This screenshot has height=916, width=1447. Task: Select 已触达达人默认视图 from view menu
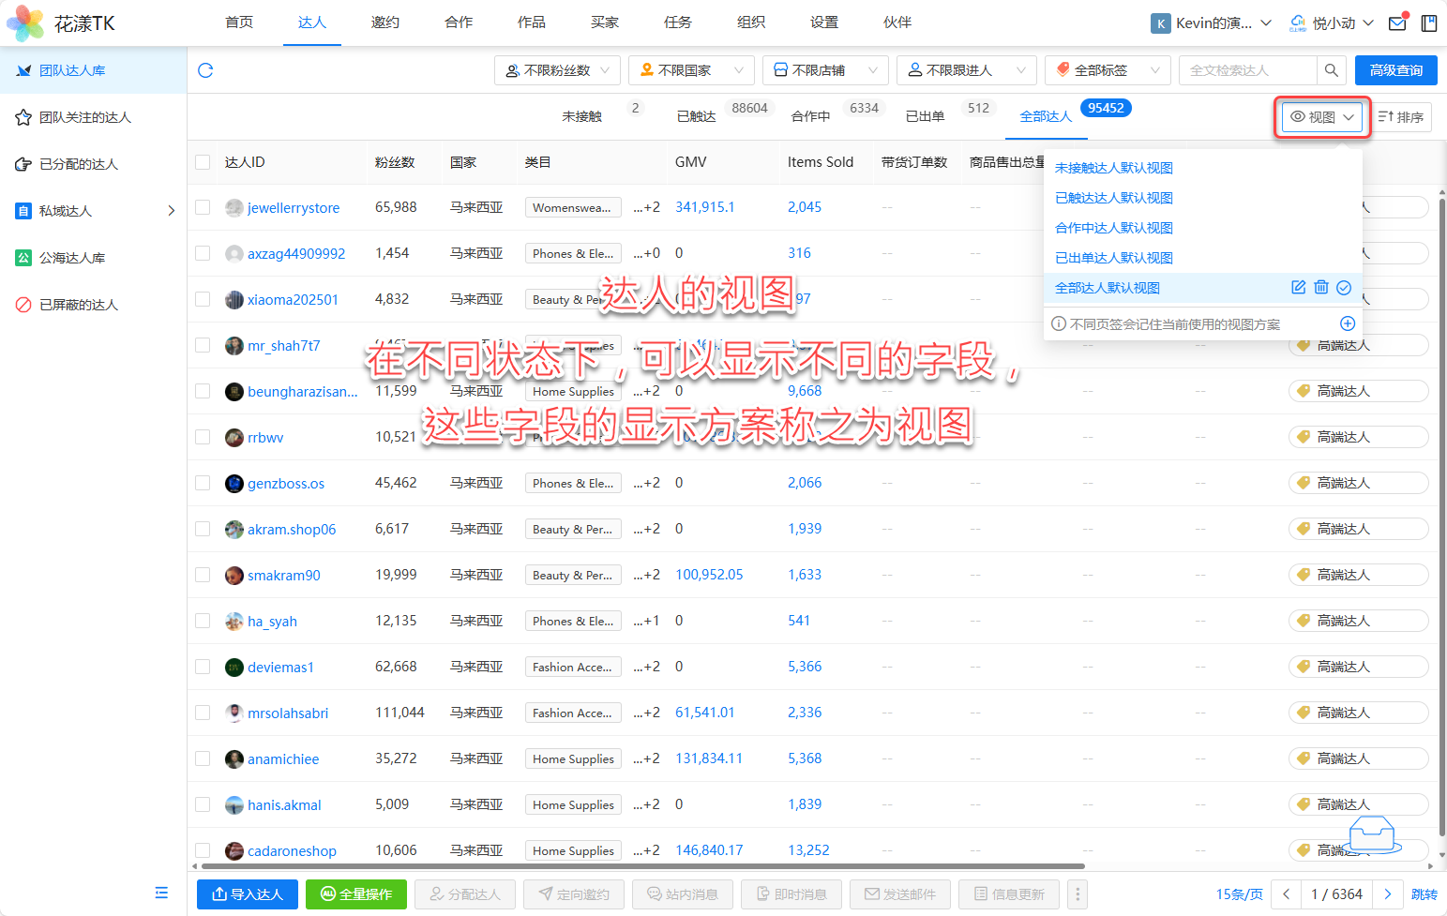[x=1113, y=198]
